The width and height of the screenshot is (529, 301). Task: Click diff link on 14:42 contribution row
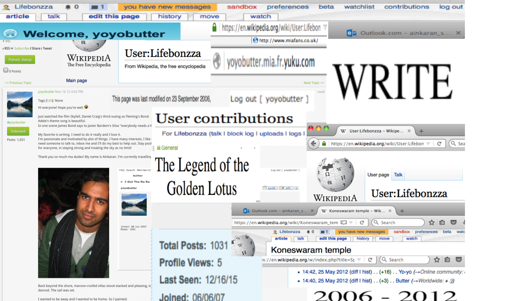[354, 272]
